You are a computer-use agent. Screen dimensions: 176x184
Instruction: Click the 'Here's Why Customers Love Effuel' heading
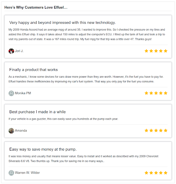[36, 7]
